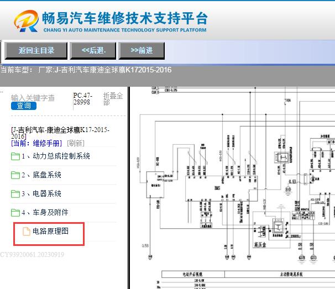Click the current model header 当前车型 text
Screen dimensions: 335x289
86,70
